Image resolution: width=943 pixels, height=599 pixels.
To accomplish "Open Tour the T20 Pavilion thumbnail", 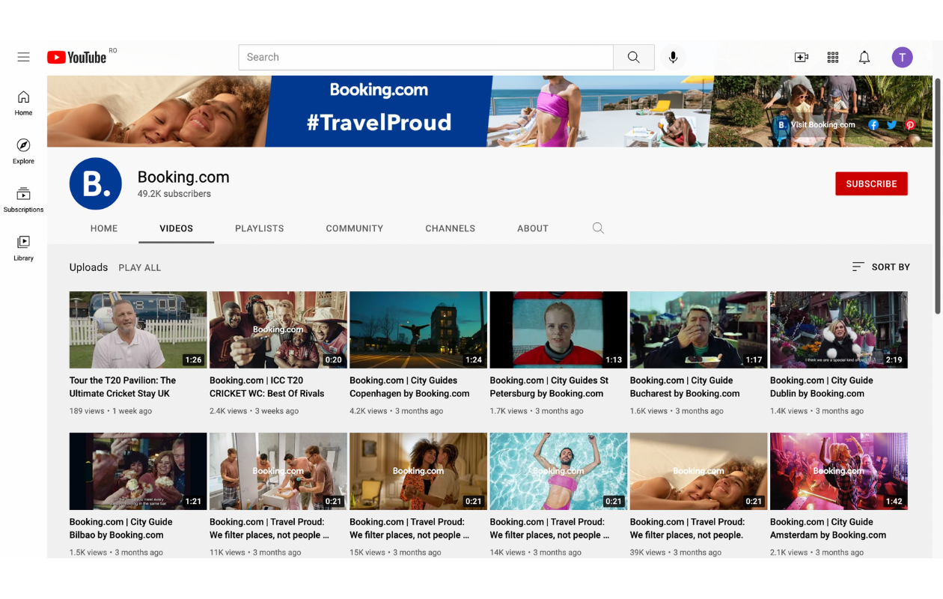I will [x=138, y=329].
